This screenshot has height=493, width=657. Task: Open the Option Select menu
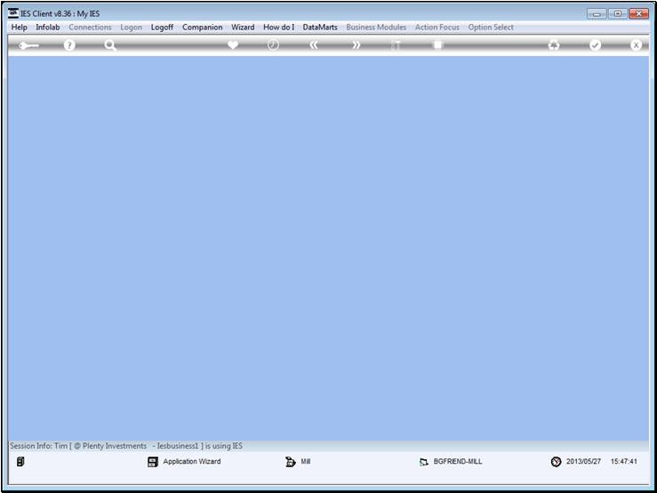point(491,28)
